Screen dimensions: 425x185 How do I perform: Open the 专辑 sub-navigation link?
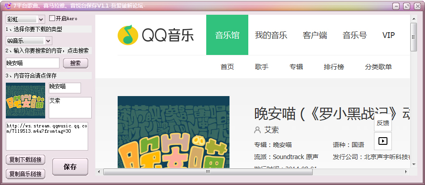point(296,67)
